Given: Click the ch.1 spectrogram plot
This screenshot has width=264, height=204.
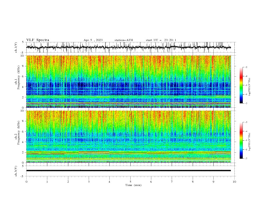Looking at the screenshot, I should coord(129,81).
